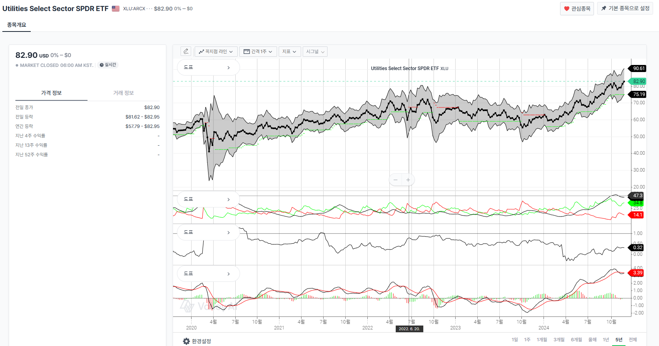Click the 전일 종가 value $82.90
659x346 pixels.
tap(152, 107)
